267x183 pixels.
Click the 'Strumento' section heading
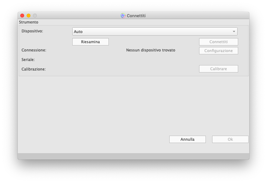click(x=29, y=22)
